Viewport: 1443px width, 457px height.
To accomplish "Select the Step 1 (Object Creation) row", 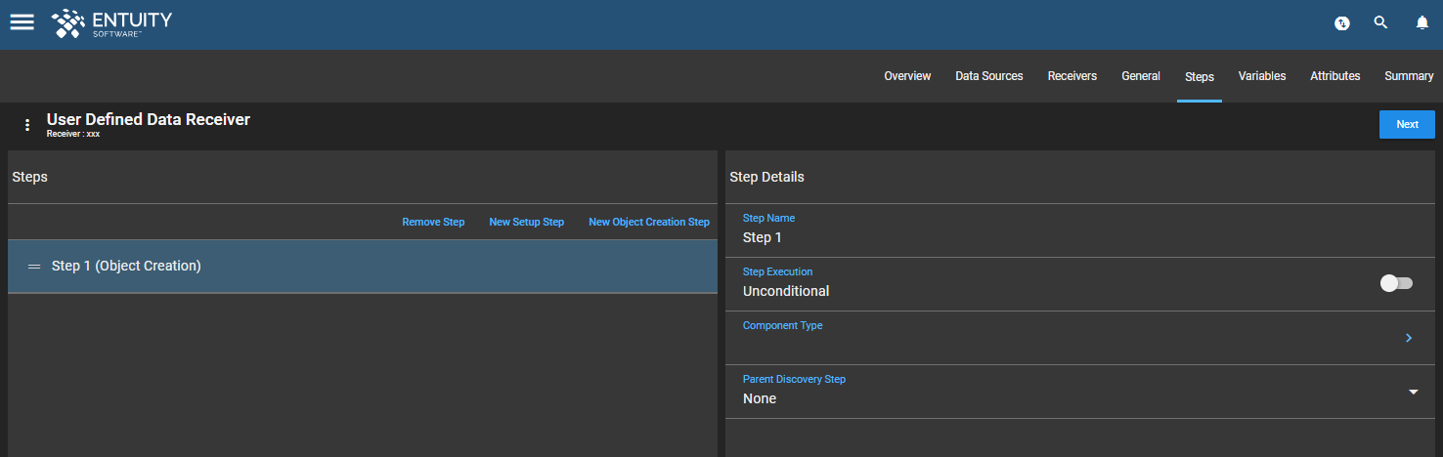I will tap(363, 266).
